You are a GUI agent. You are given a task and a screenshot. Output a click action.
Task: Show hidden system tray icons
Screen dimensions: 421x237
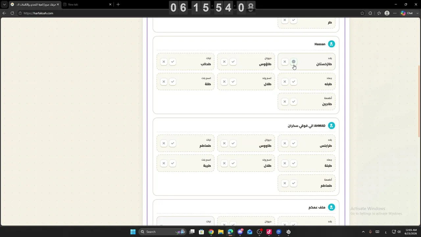[x=363, y=232]
